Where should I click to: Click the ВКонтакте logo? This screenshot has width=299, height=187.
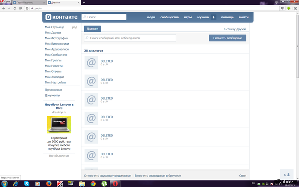(x=61, y=17)
